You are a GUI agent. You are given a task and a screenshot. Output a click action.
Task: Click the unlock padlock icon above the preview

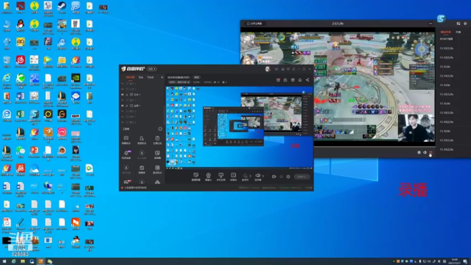click(x=286, y=80)
